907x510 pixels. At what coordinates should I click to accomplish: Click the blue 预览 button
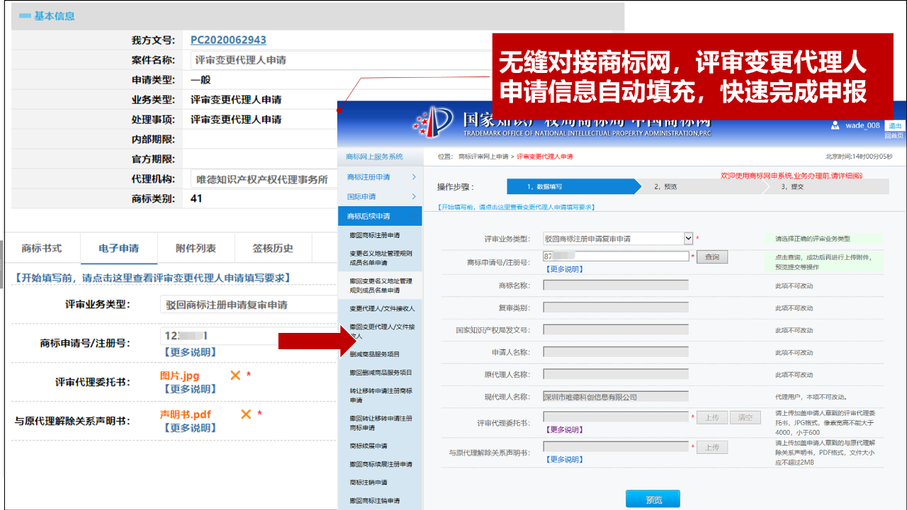click(x=653, y=499)
